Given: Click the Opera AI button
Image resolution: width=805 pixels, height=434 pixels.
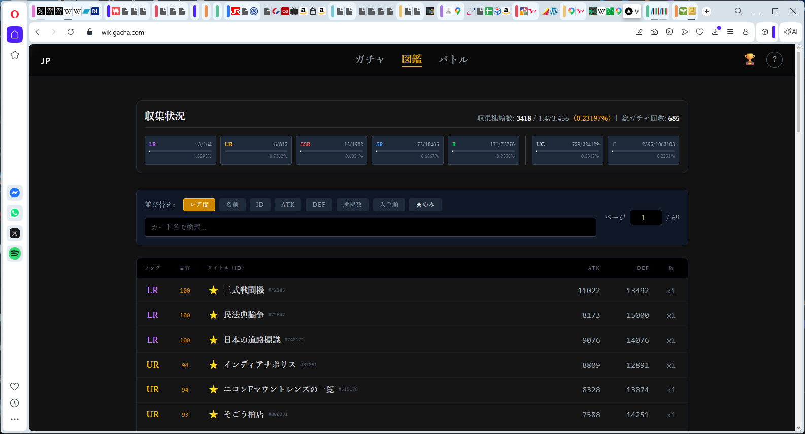Looking at the screenshot, I should pyautogui.click(x=791, y=32).
